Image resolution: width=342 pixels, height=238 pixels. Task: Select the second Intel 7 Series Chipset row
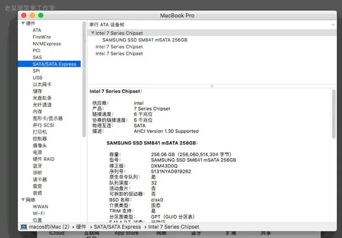click(119, 47)
